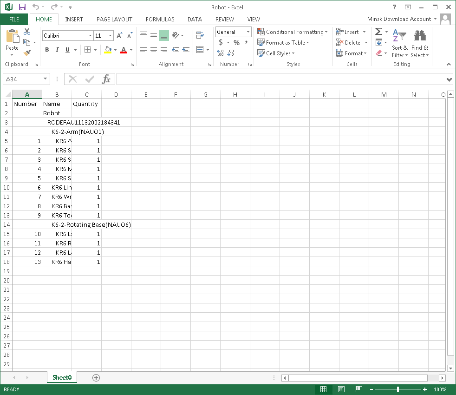
Task: Click the Conditional Formatting button
Action: point(293,32)
